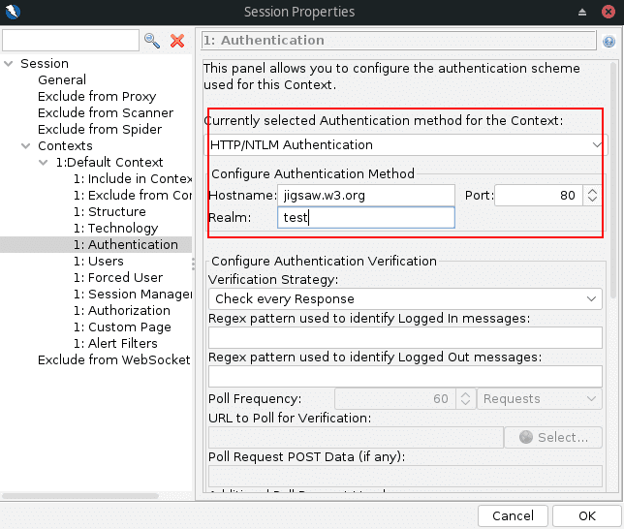Select Exclude from Spider
624x529 pixels.
[x=100, y=130]
